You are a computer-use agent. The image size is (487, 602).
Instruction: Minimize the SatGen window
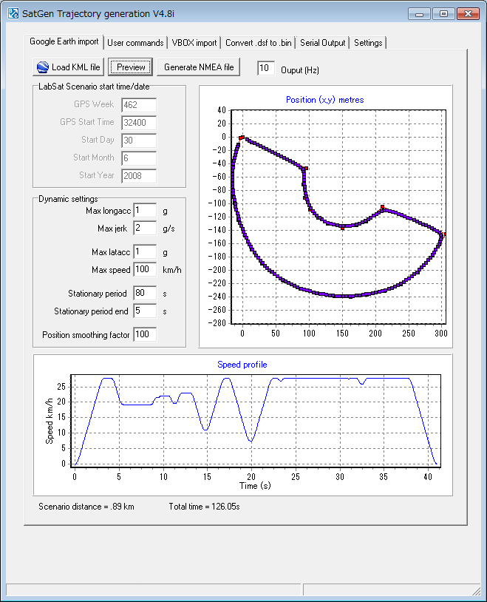tap(420, 13)
